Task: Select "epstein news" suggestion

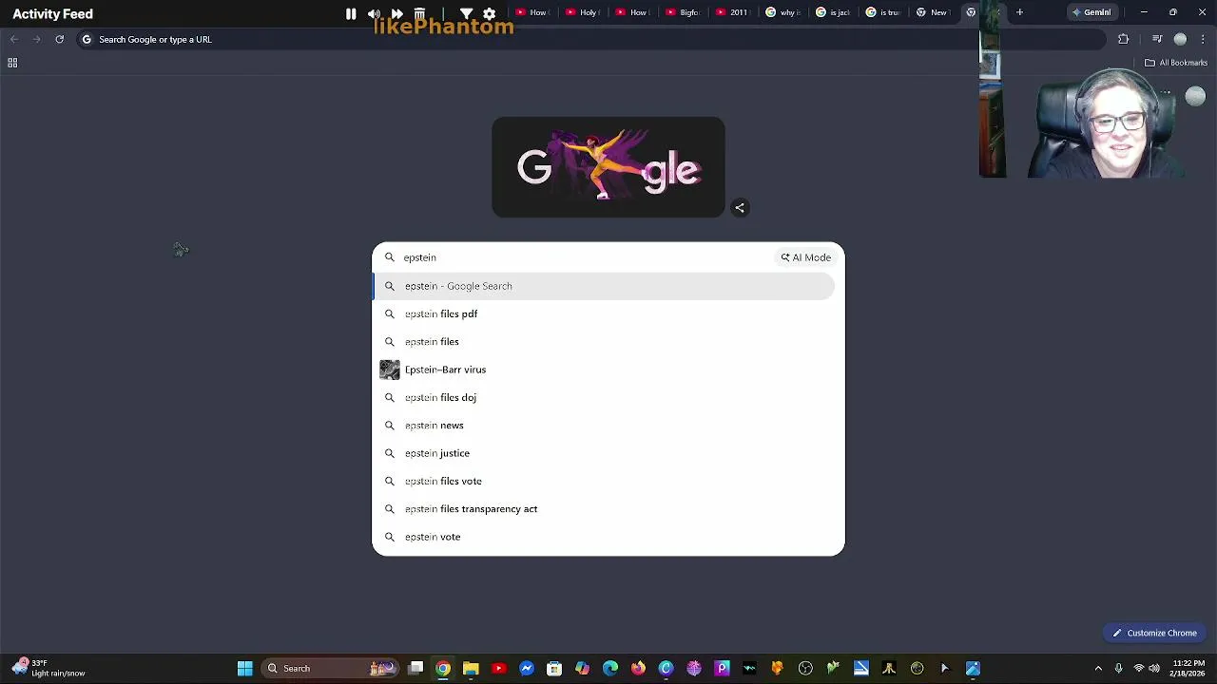Action: point(605,426)
